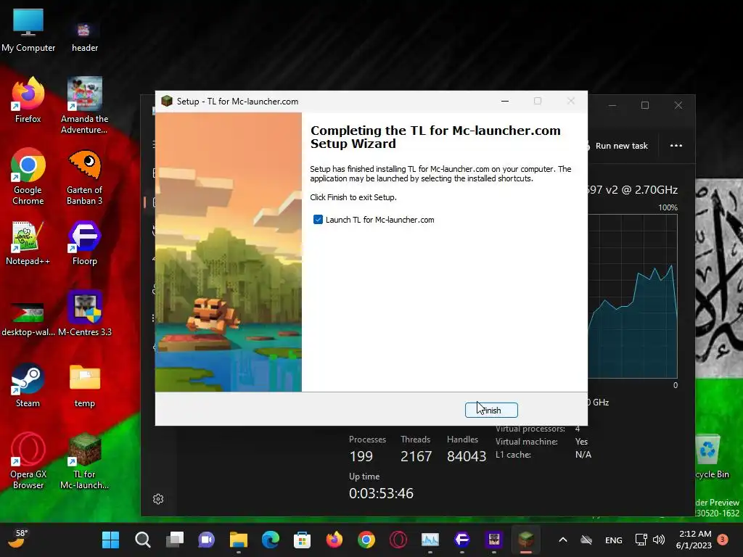Image resolution: width=743 pixels, height=557 pixels.
Task: Select Amanda the Adventurer desktop shortcut
Action: [x=84, y=106]
